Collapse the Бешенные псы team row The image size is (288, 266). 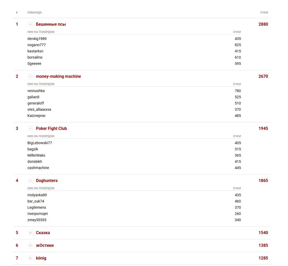coord(30,24)
